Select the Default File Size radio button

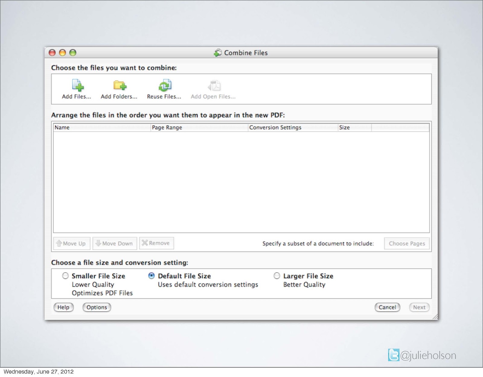(151, 276)
